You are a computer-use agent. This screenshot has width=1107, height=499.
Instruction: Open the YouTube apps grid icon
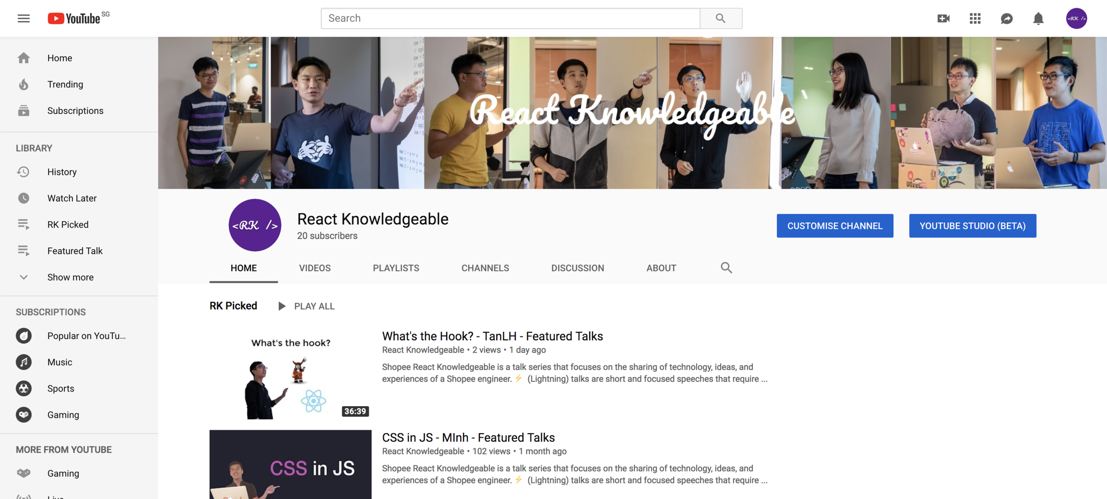[975, 18]
